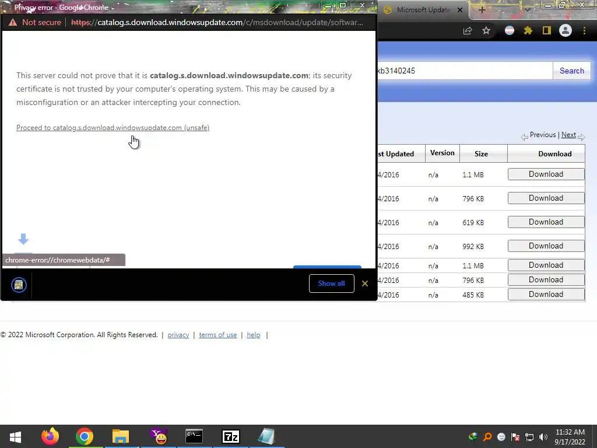Open 7-Zip from the taskbar
Image resolution: width=597 pixels, height=448 pixels.
click(231, 436)
